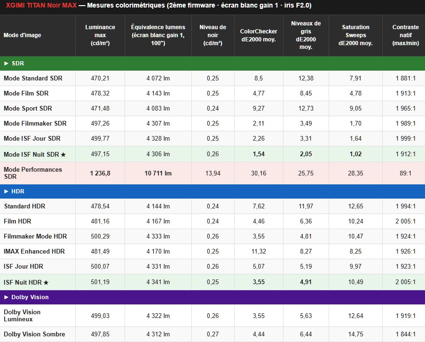Viewport: 425px width, 342px height.
Task: Collapse the SDR section triangle
Action: [x=6, y=64]
